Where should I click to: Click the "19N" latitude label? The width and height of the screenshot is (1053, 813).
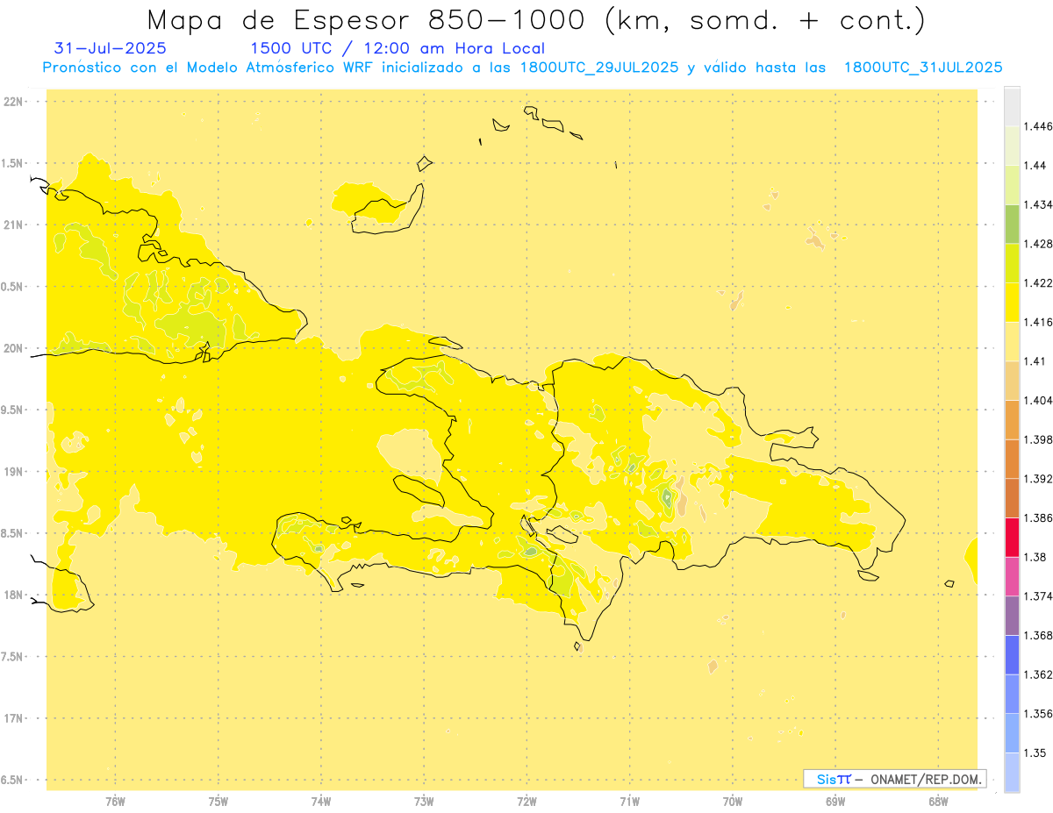(14, 472)
